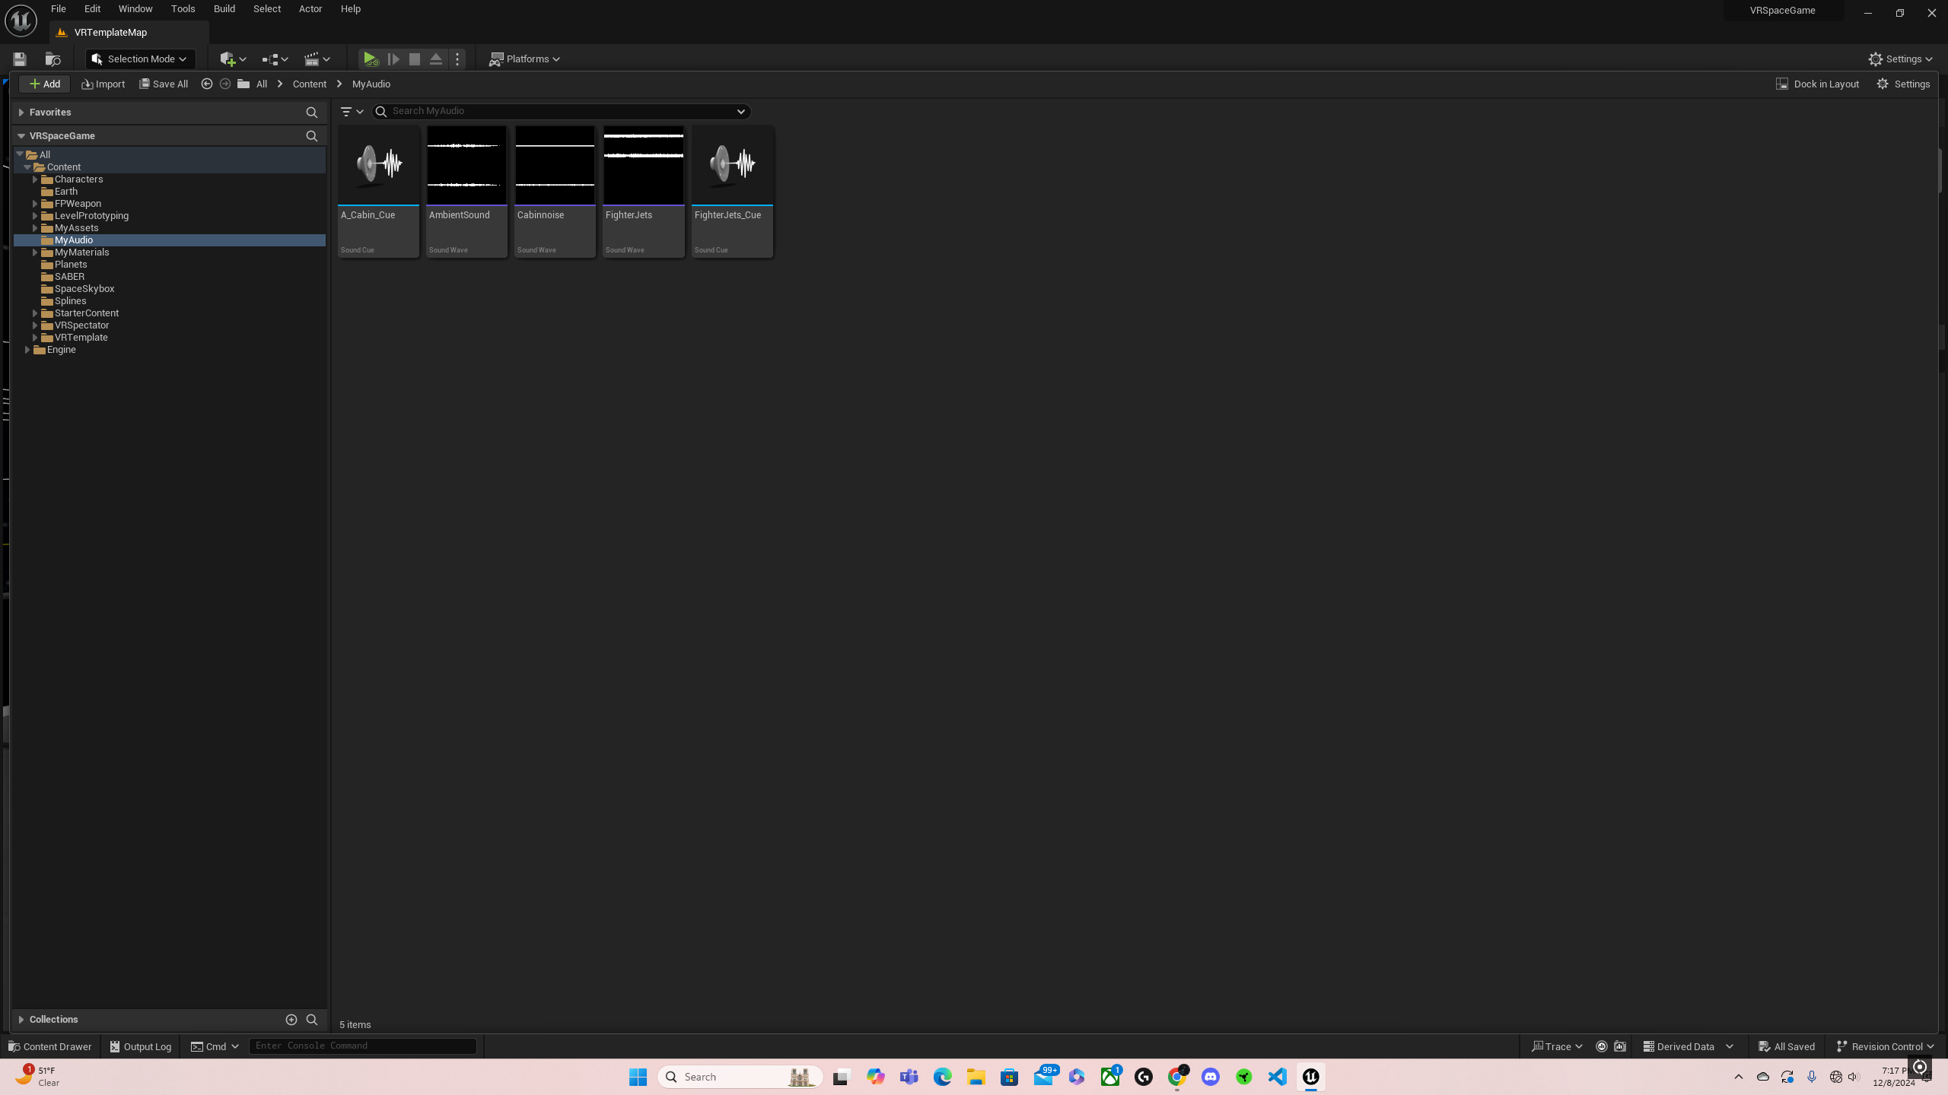Click the A_Cabin_Cue sound cue icon
Image resolution: width=1948 pixels, height=1095 pixels.
379,163
